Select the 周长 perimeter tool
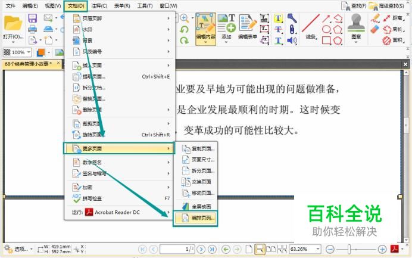Image resolution: width=412 pixels, height=258 pixels. tap(394, 29)
